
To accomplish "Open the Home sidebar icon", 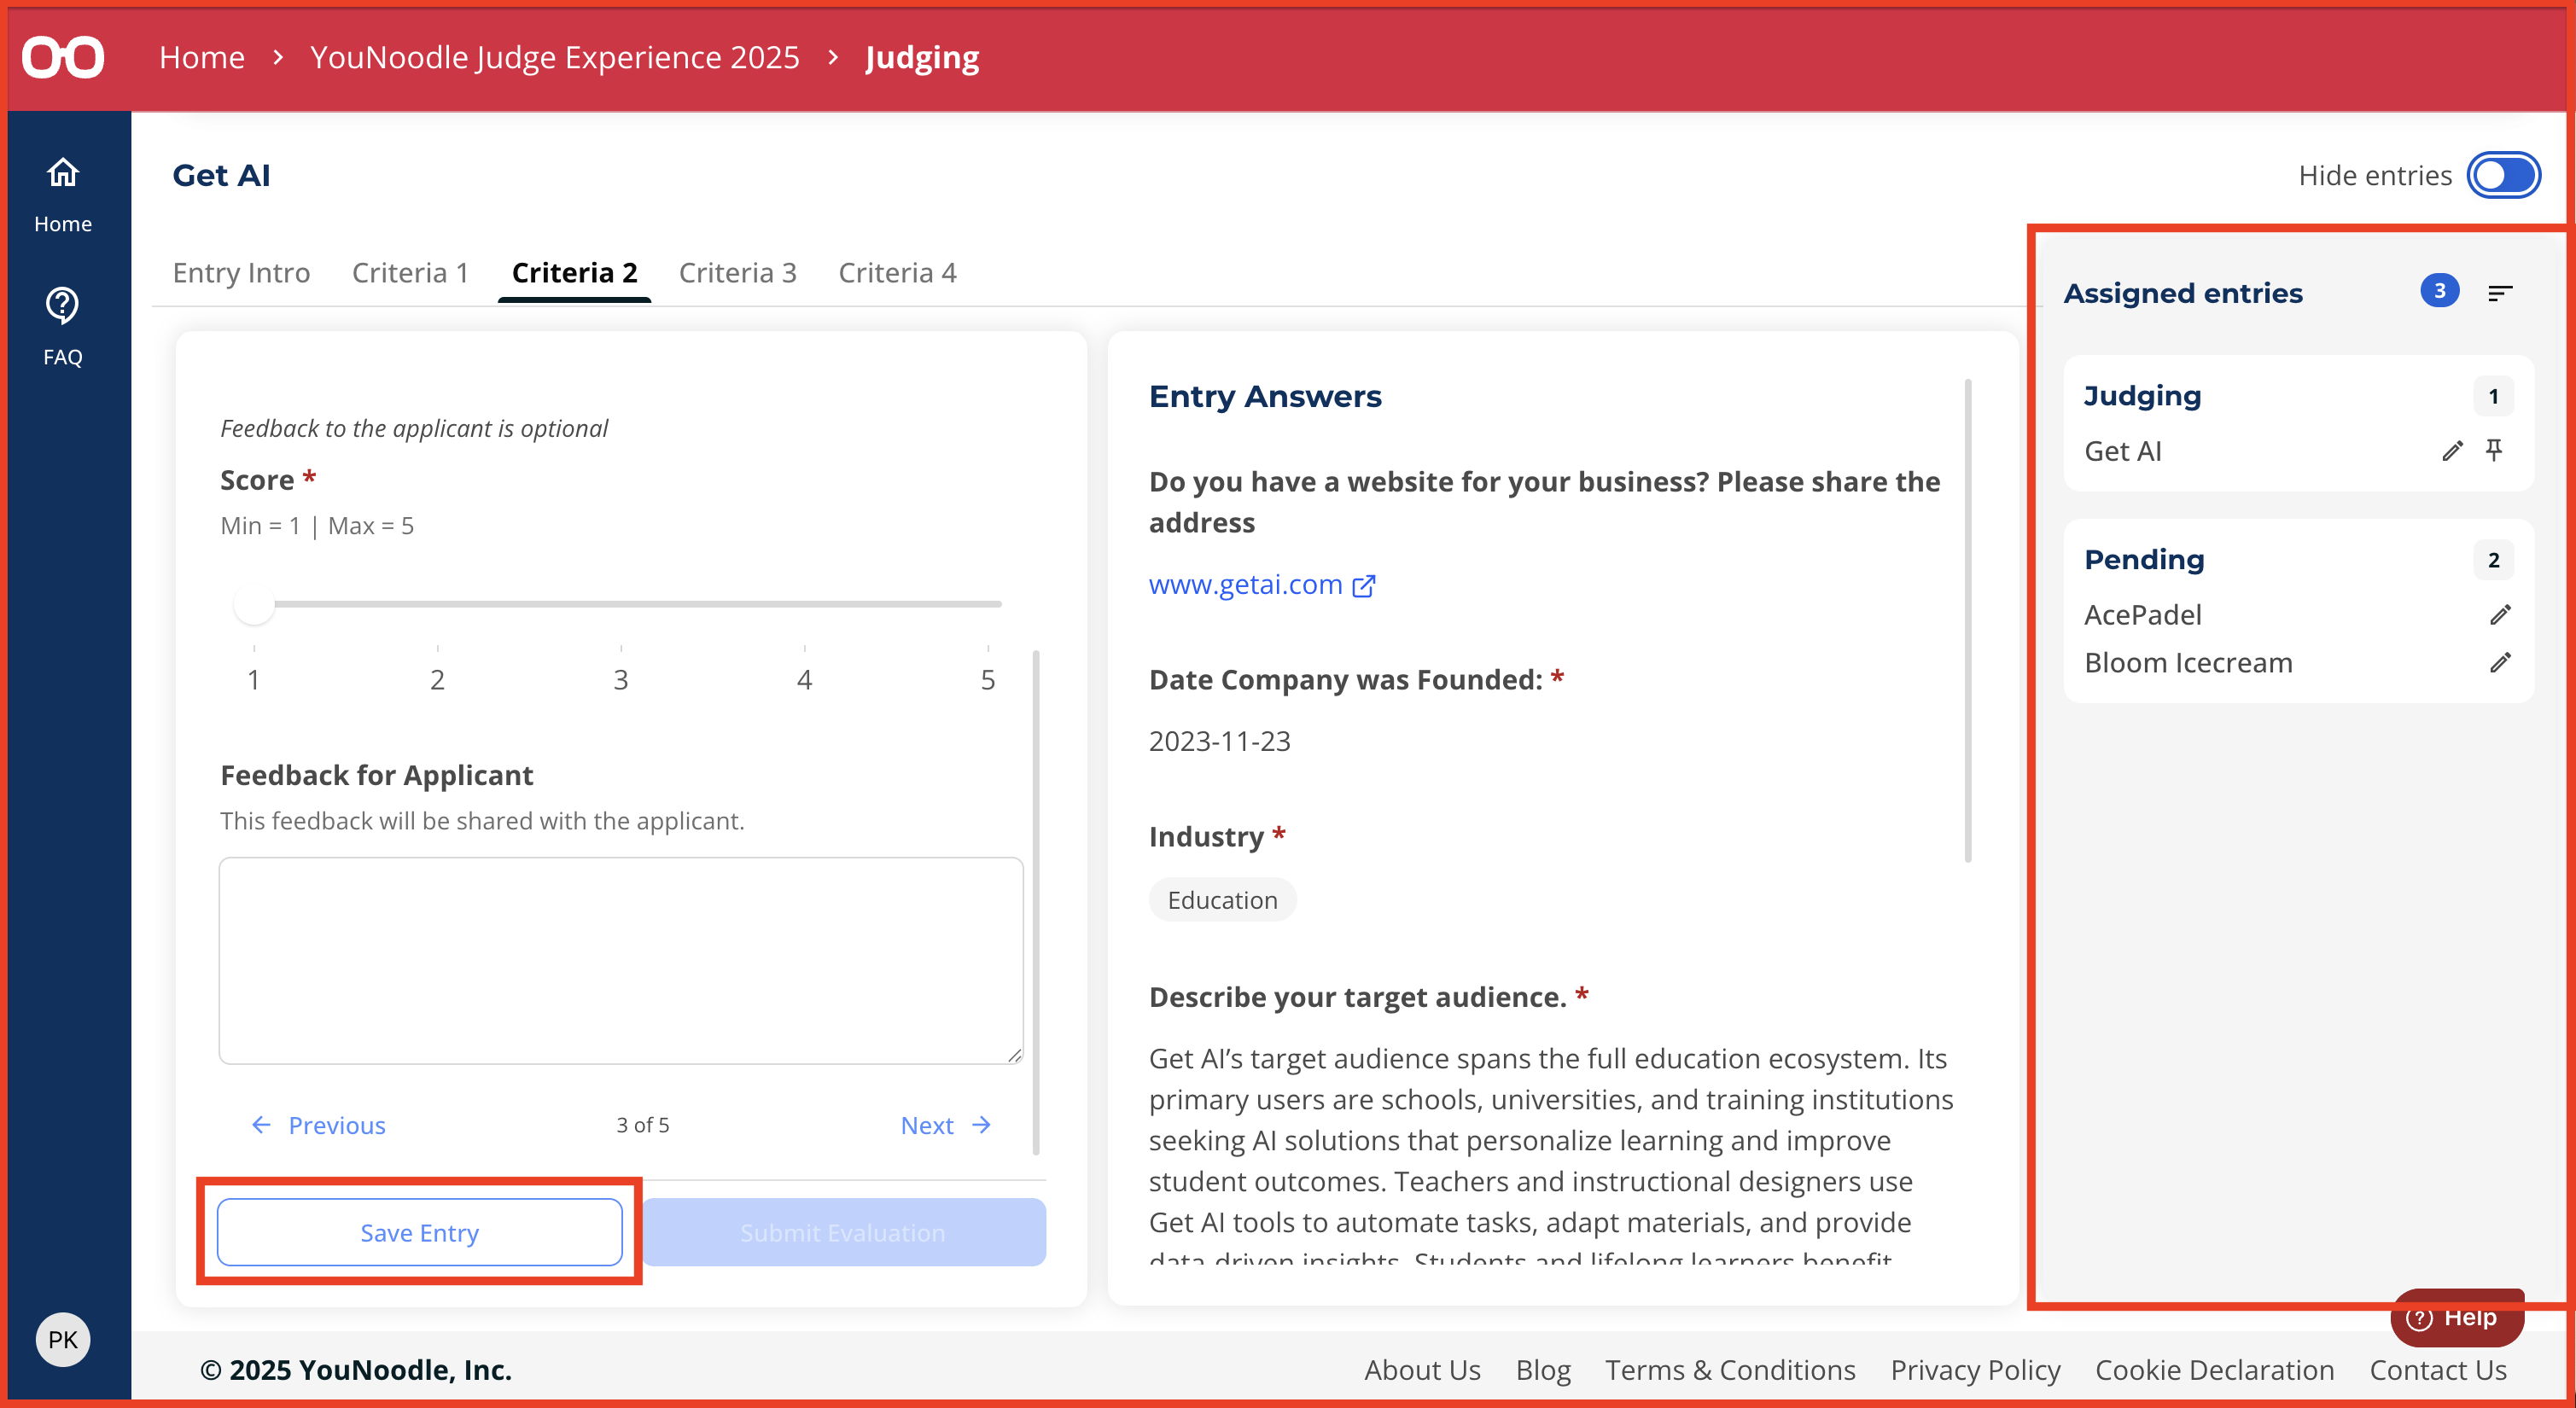I will (x=63, y=174).
